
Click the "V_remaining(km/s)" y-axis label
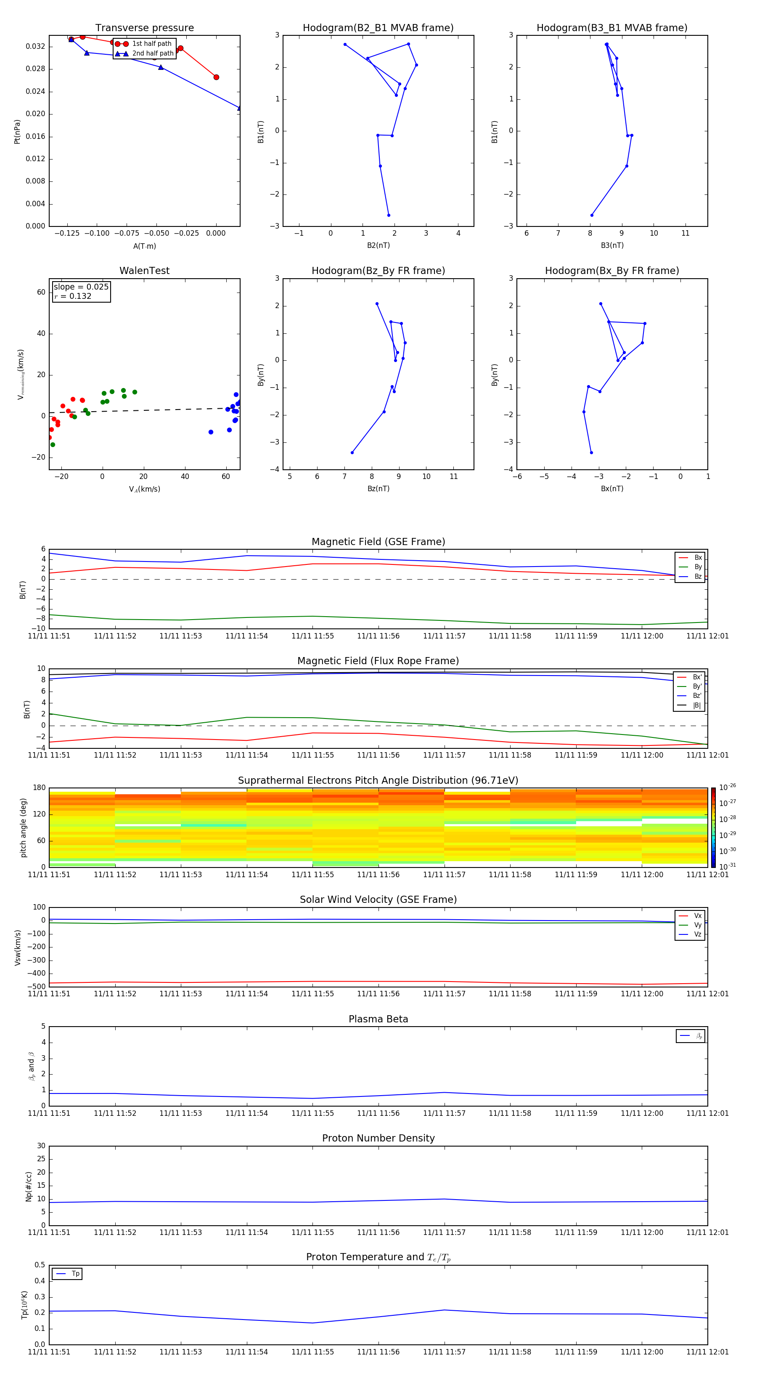21,374
